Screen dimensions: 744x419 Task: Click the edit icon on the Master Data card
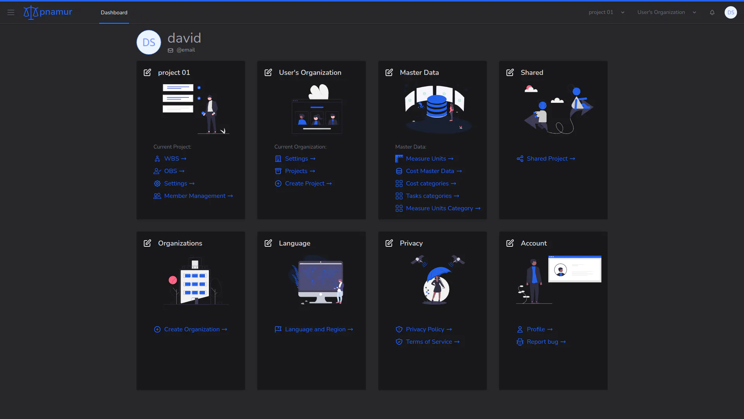click(389, 73)
